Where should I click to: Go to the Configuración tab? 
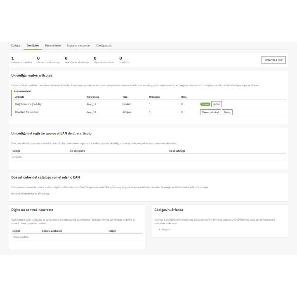(x=104, y=45)
